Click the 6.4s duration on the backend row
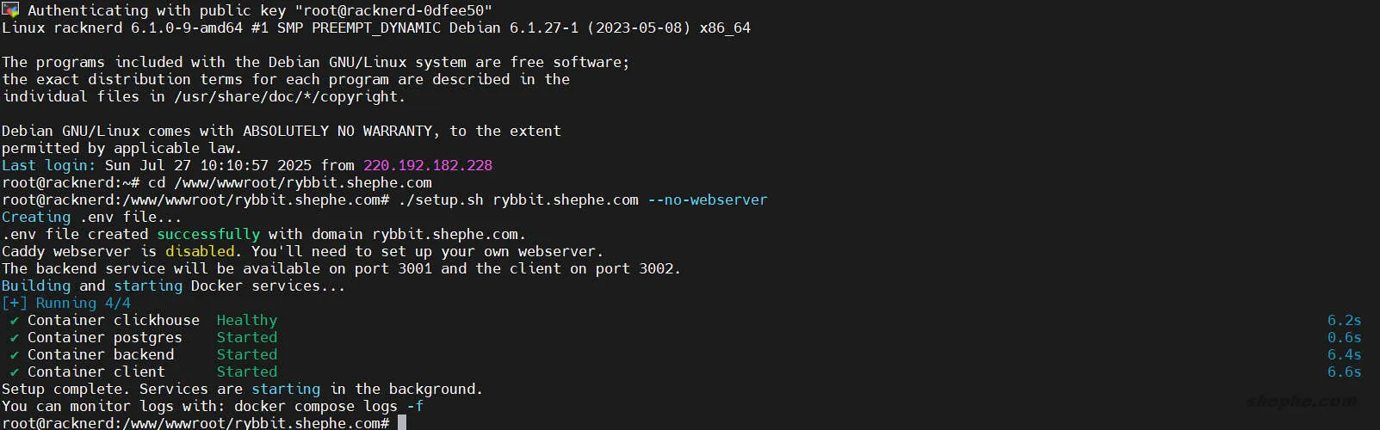Screen dimensions: 1380x430 point(1344,354)
